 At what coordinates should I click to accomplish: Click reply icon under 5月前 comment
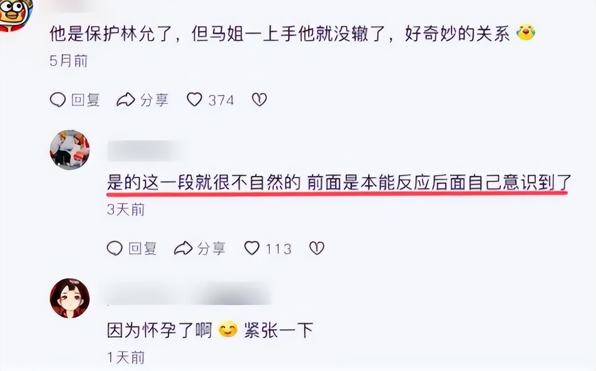point(58,100)
